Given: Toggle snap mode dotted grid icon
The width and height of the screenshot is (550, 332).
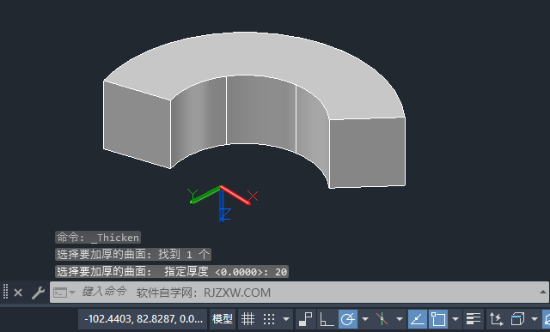Looking at the screenshot, I should point(269,319).
